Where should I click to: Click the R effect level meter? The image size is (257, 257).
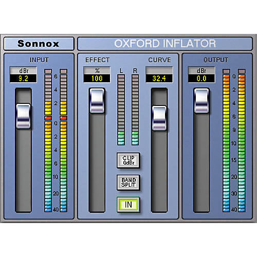point(135,109)
